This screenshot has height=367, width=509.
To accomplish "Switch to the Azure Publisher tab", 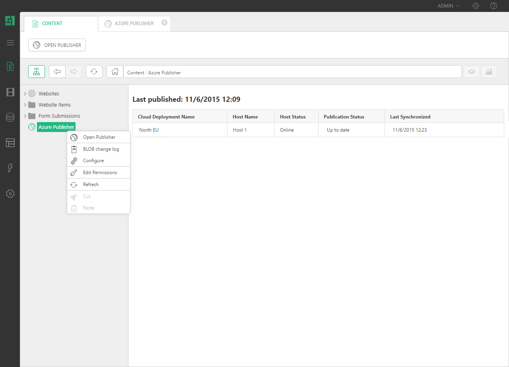I will click(x=134, y=23).
